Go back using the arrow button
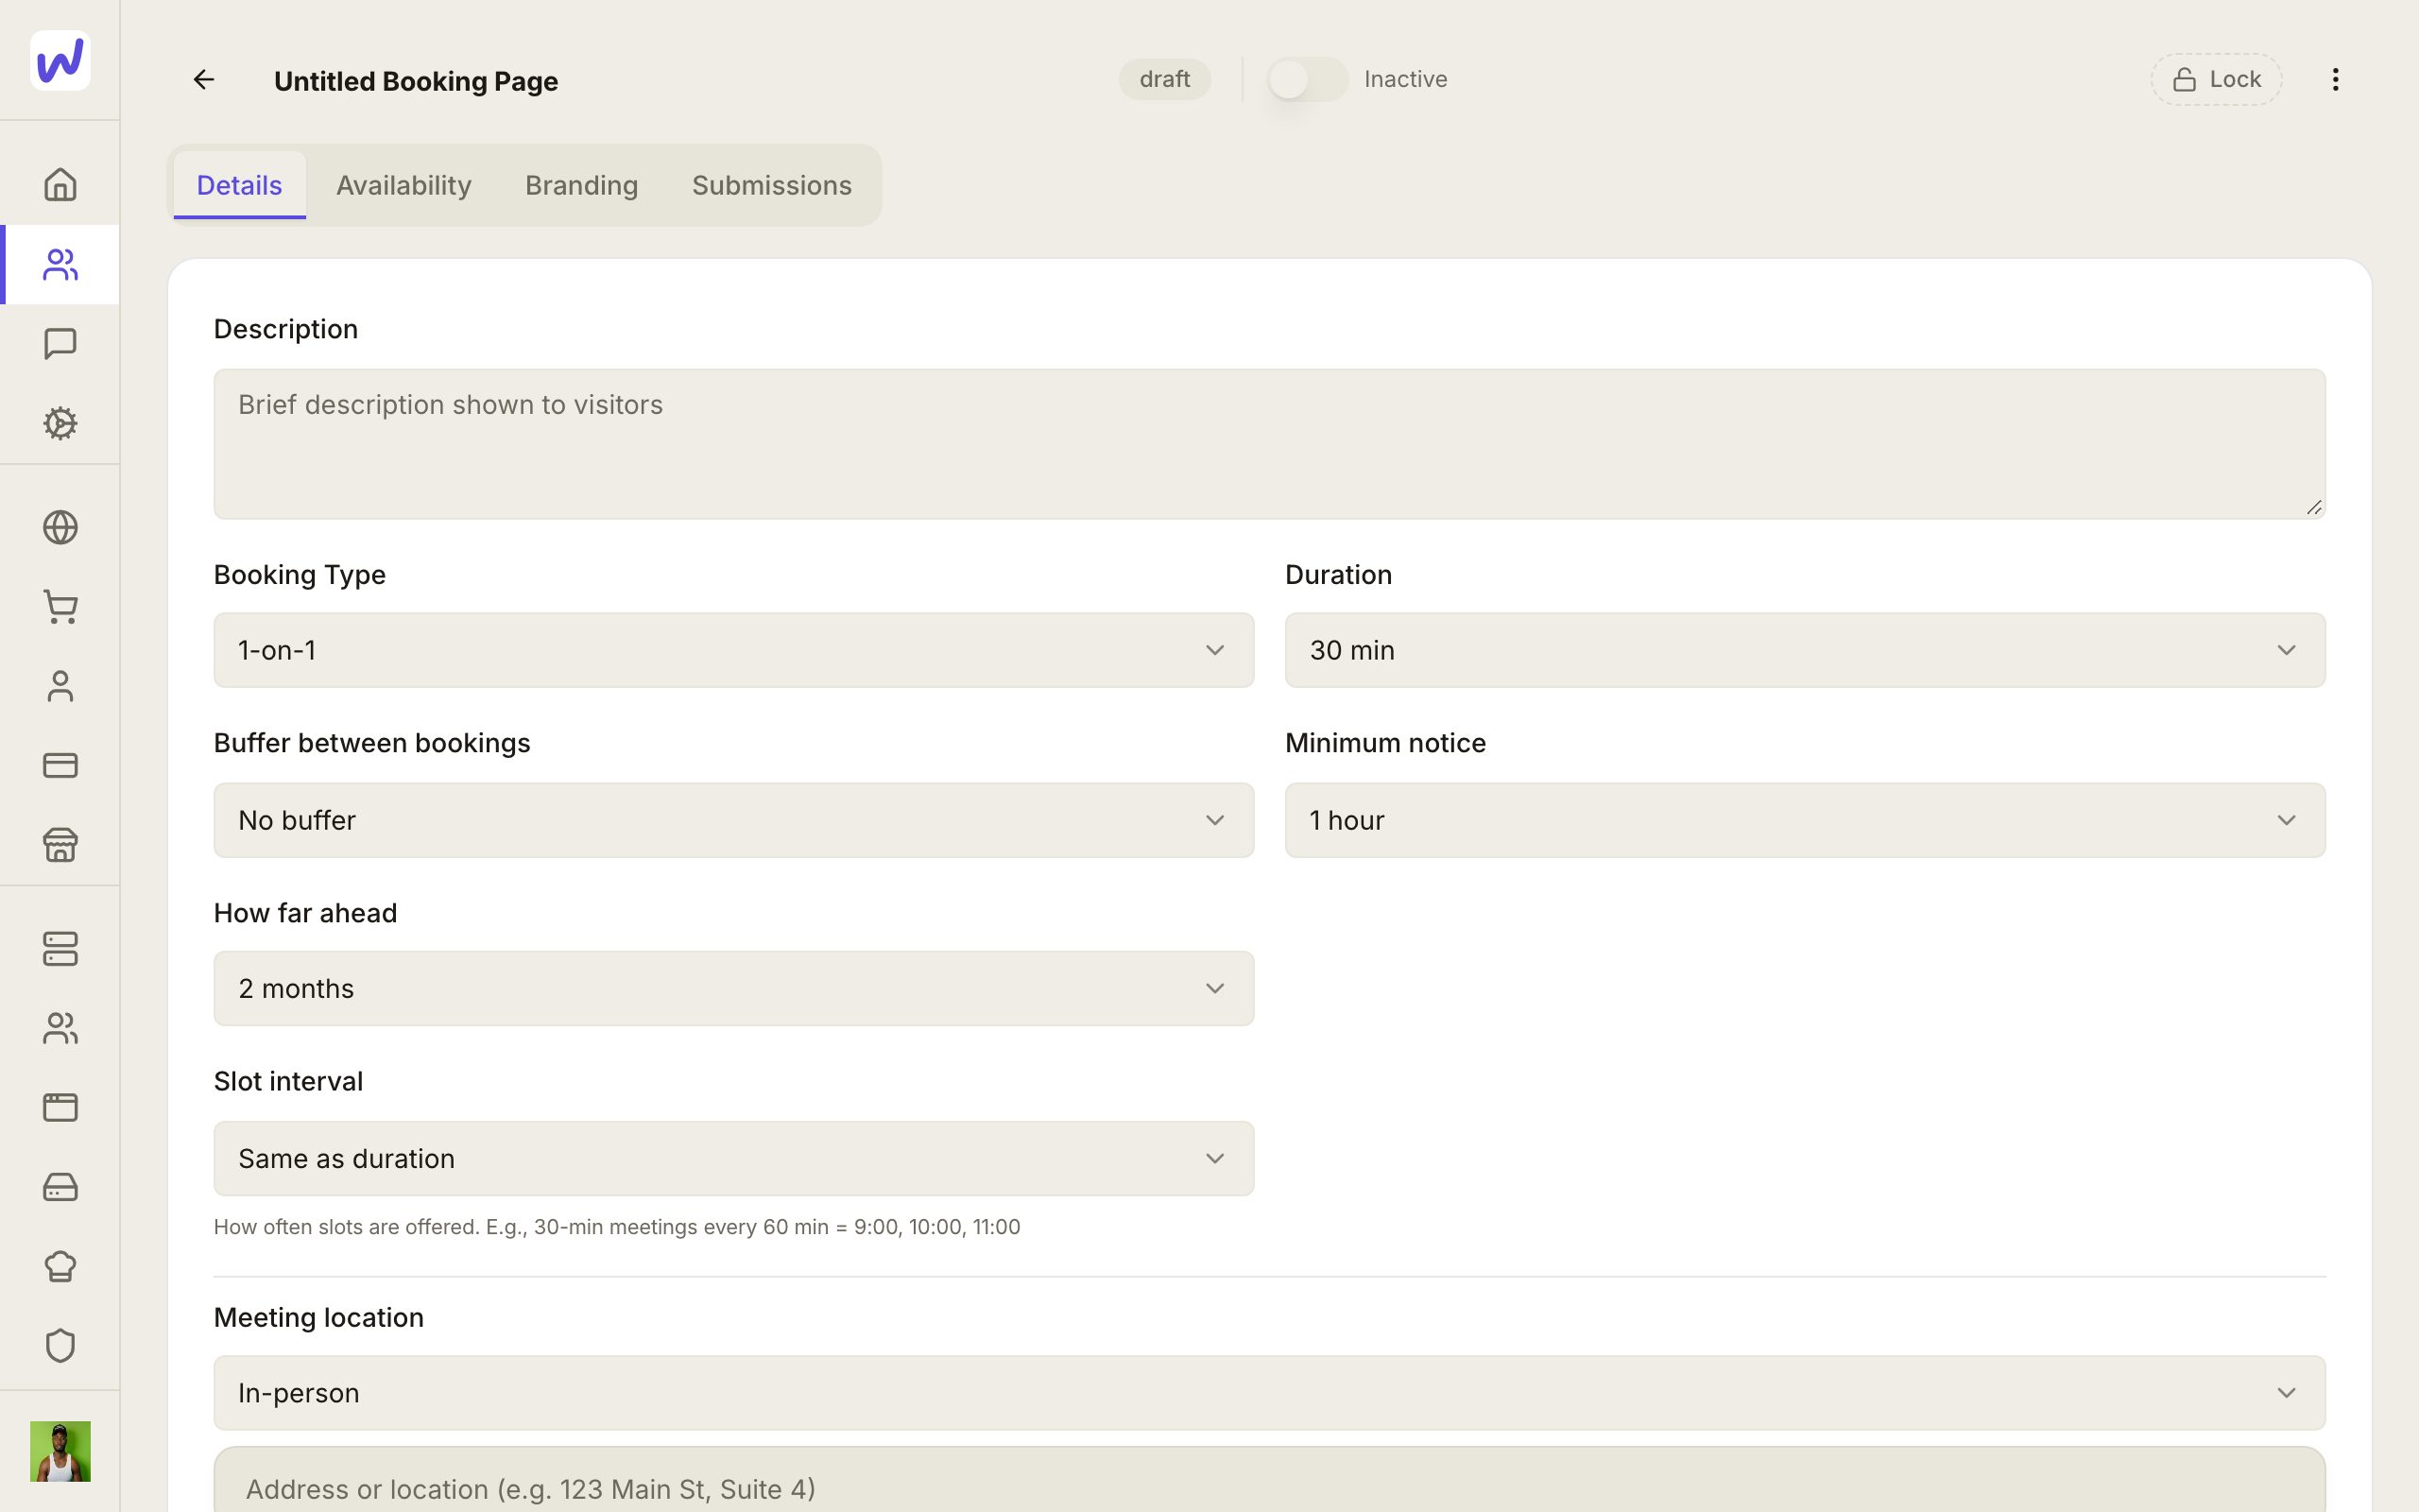 click(x=204, y=79)
